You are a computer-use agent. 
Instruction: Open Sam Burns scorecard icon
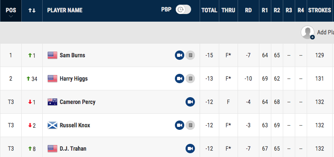click(190, 55)
